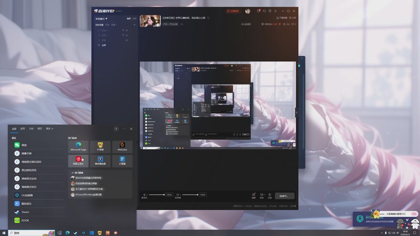Launch the red NetEase Cloud Music tile

(78, 161)
